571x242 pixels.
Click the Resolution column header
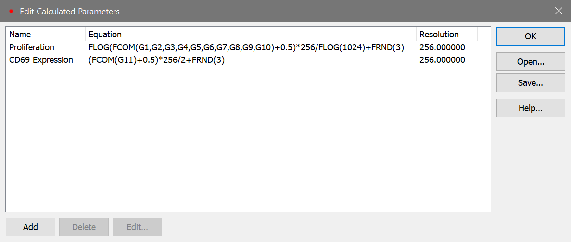(439, 35)
